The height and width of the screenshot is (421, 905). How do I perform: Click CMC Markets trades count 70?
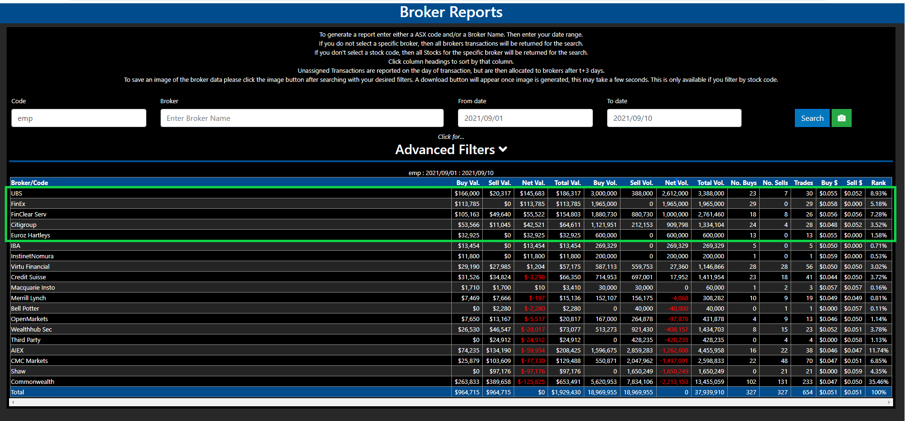[x=809, y=361]
